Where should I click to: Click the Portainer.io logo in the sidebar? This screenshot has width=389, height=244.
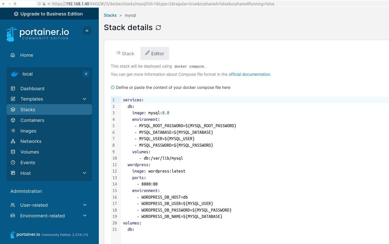click(38, 34)
